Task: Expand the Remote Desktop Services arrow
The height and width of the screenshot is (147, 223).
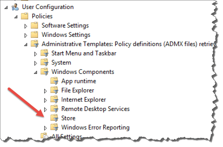Action: pyautogui.click(x=45, y=109)
